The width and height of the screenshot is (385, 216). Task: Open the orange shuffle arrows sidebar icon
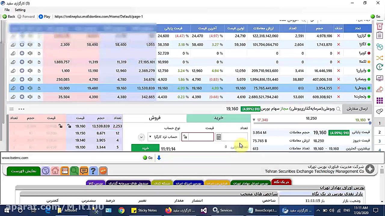tap(380, 58)
